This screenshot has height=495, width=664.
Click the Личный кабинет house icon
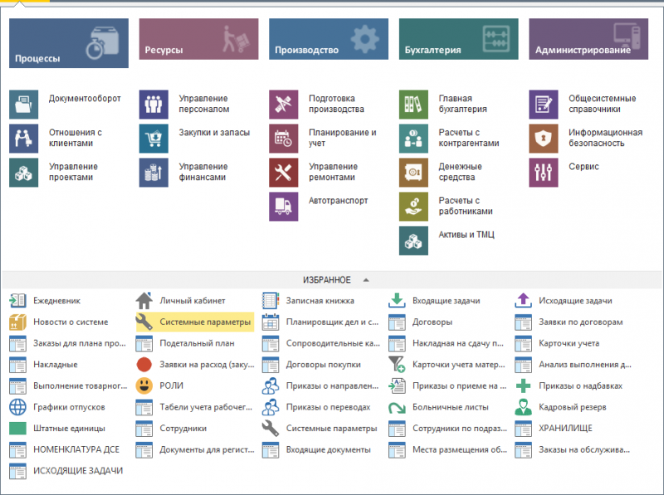(x=144, y=300)
